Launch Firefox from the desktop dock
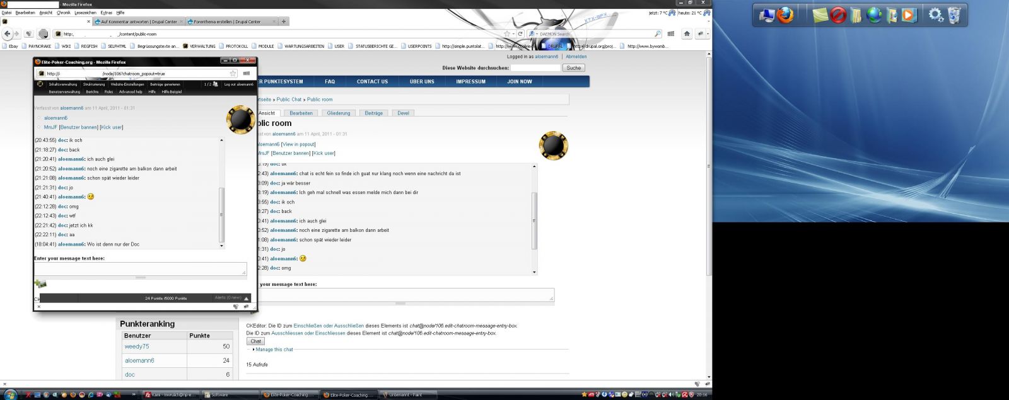 pos(785,14)
